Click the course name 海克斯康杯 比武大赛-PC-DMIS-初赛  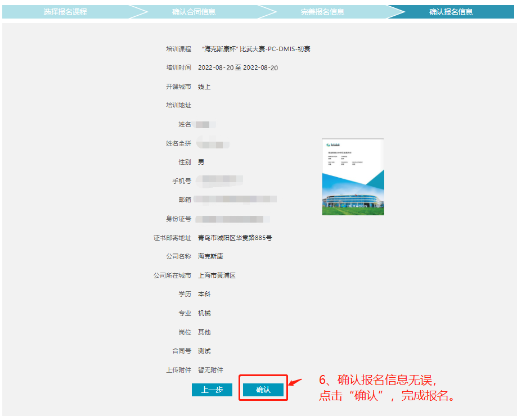point(255,49)
